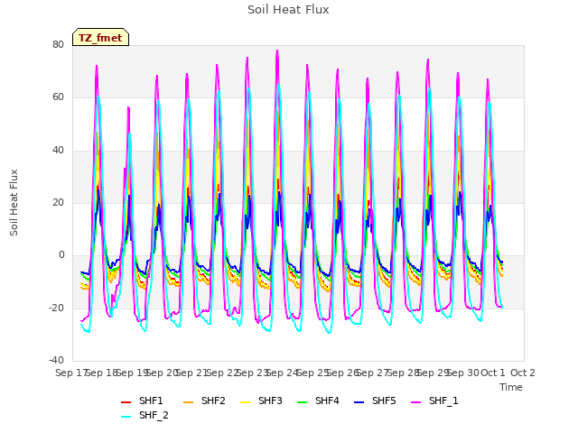Toggle the SHF3 legend entry

tap(261, 401)
